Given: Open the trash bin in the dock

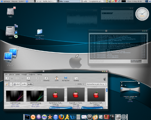Looking at the screenshot, I should 118,117.
